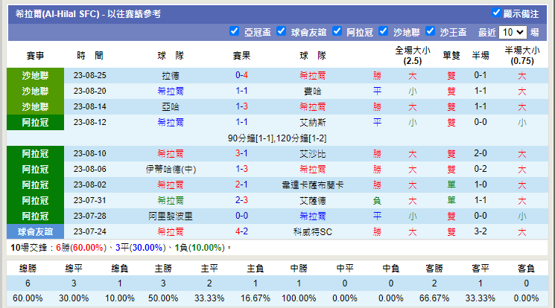Click the 賽事 column header
This screenshot has height=308, width=555.
point(36,56)
